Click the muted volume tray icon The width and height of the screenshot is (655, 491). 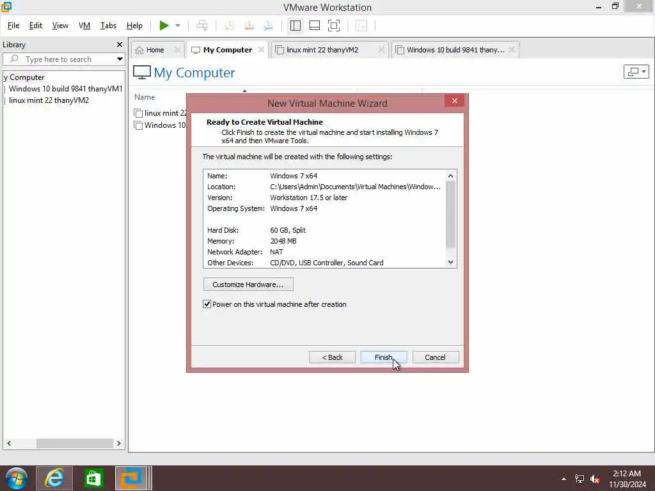(595, 479)
